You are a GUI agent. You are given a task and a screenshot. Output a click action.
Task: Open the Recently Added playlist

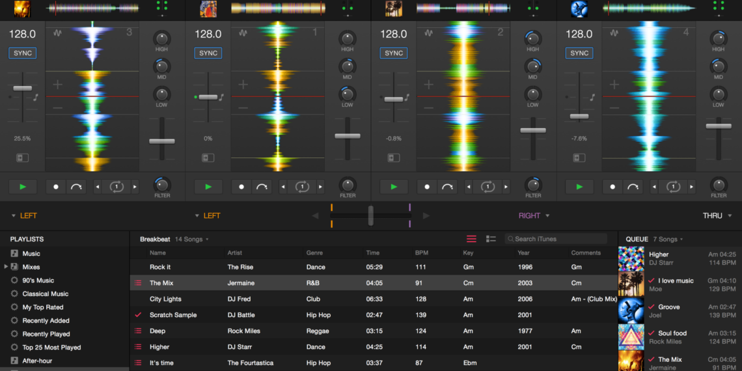[x=46, y=320]
